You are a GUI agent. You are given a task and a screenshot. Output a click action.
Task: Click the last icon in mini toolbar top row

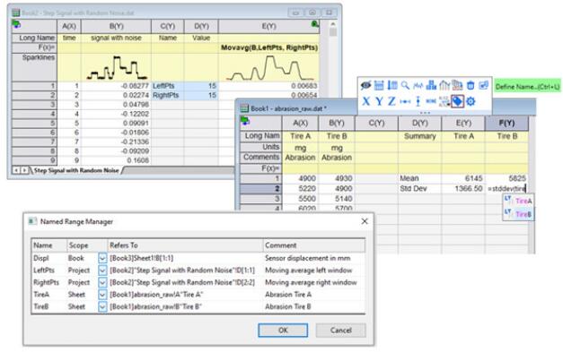pyautogui.click(x=484, y=85)
